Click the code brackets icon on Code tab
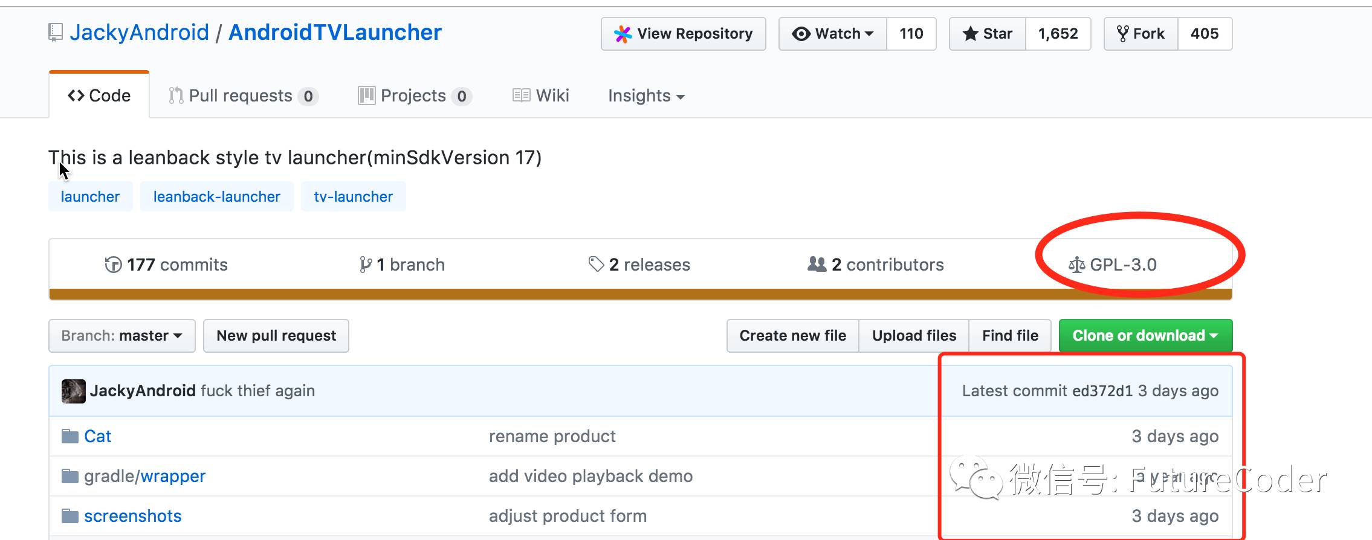Image resolution: width=1372 pixels, height=540 pixels. click(x=76, y=95)
